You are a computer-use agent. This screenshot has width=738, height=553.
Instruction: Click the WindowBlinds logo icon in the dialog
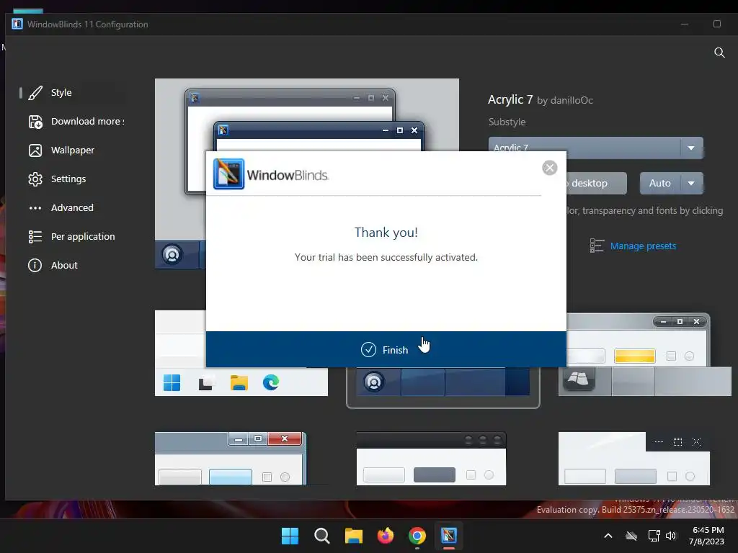click(x=228, y=174)
